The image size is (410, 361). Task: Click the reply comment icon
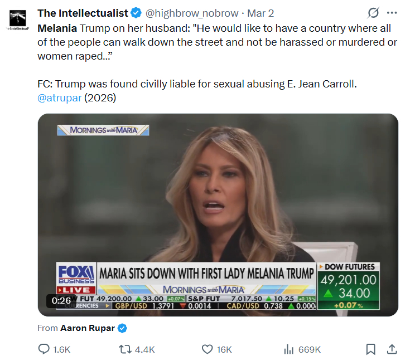tap(44, 349)
